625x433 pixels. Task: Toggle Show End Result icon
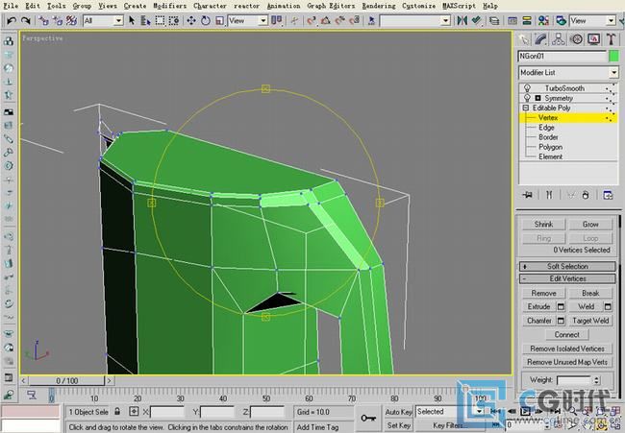549,195
